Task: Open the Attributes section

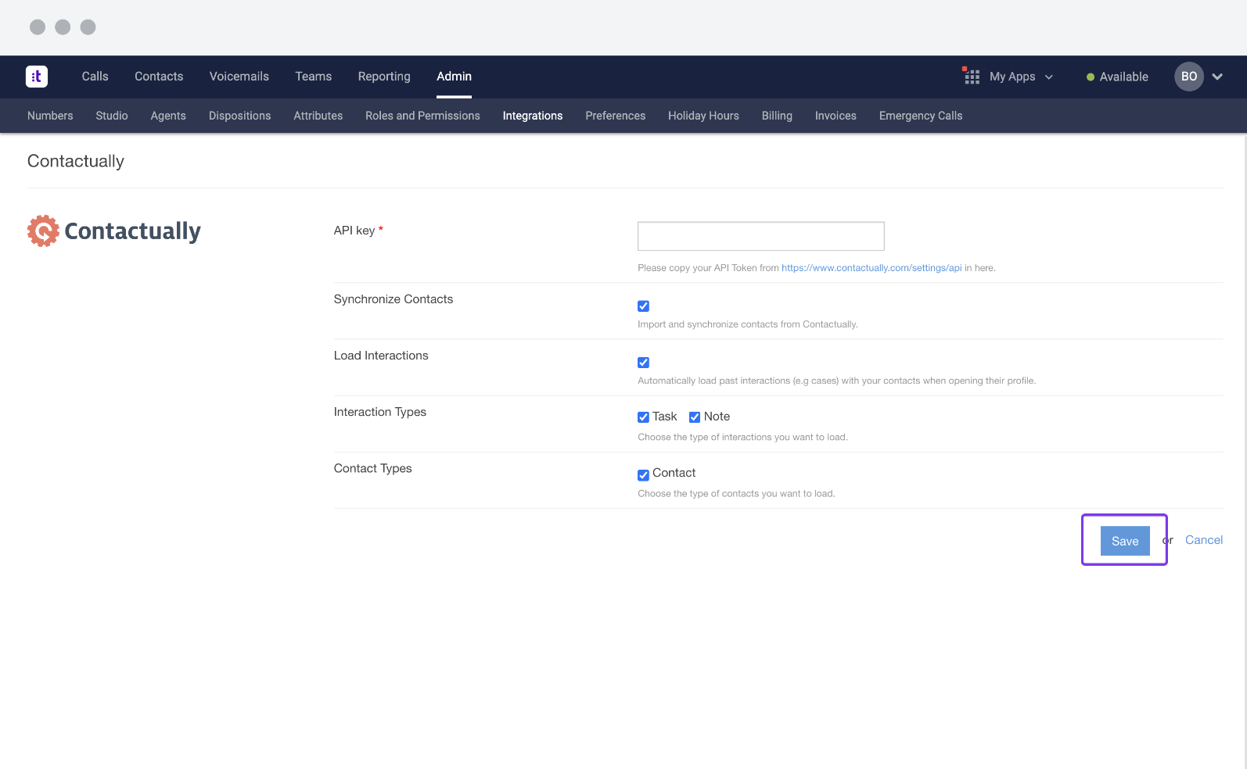Action: 318,116
